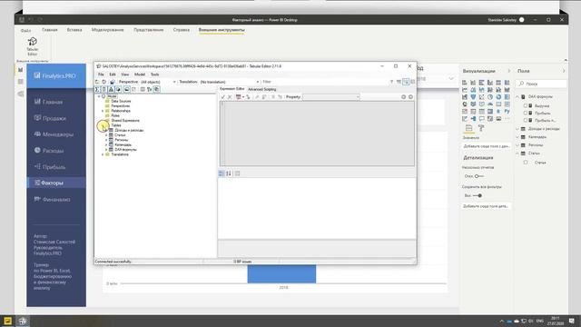
Task: Expand the Календарь table in Fields pane
Action: [x=517, y=137]
